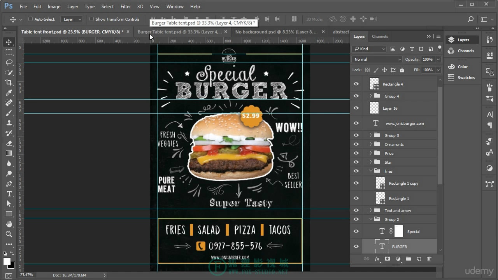
Task: Create a new group folder
Action: click(x=409, y=259)
